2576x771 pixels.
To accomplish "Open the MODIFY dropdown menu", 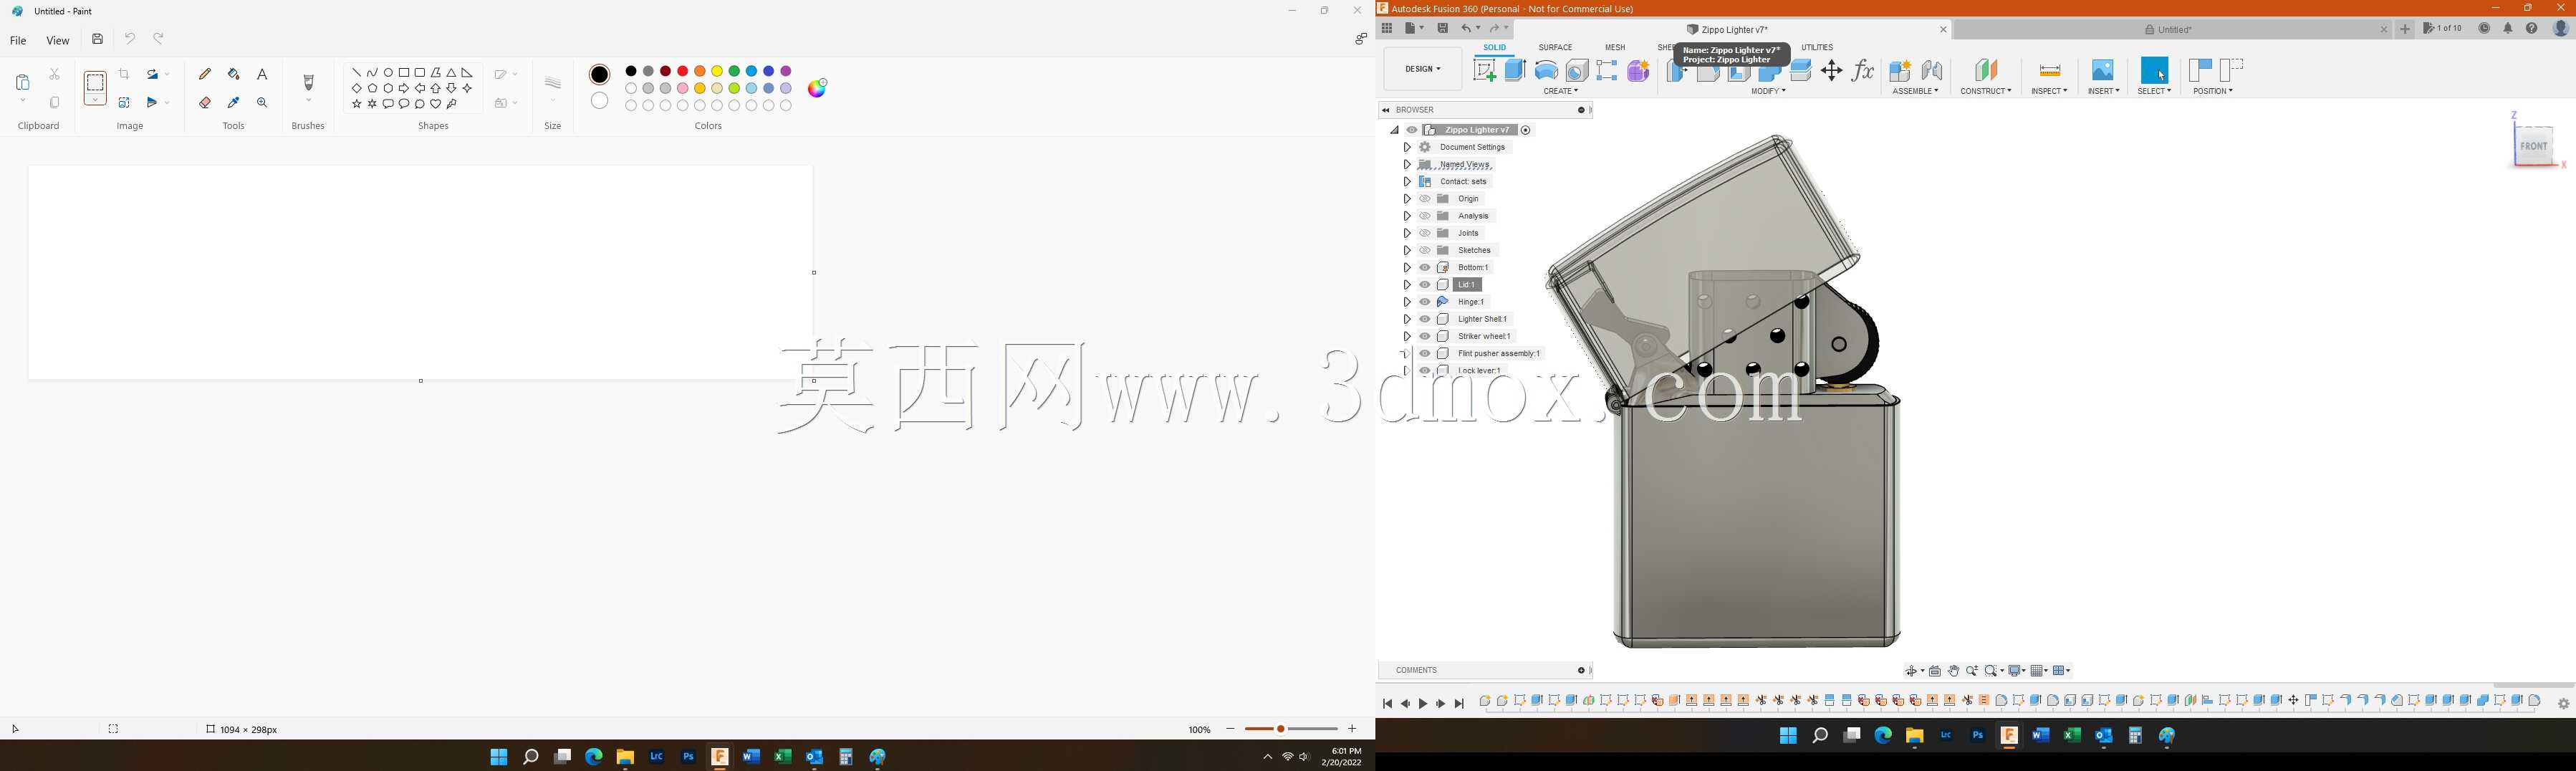I will (x=1768, y=91).
